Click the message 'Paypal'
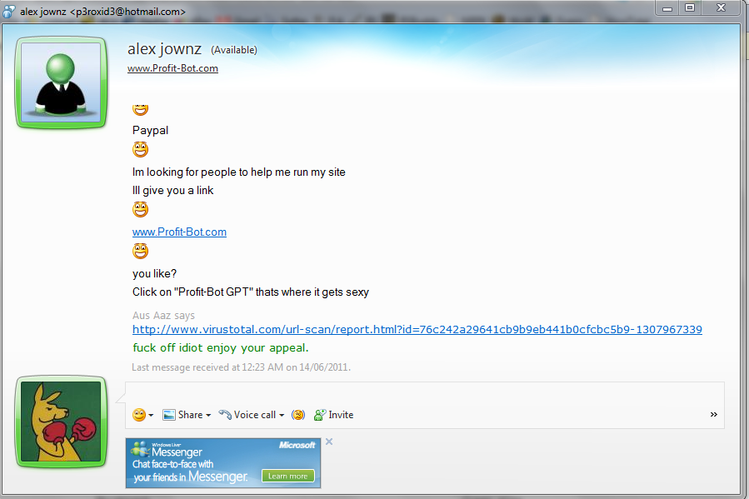 pos(151,130)
